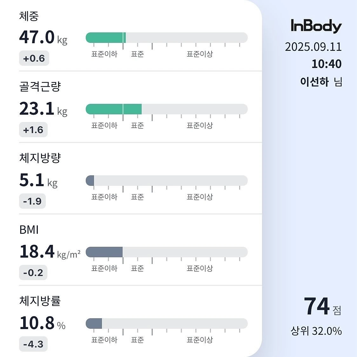Click the +1.6 muscle change badge
357x357 pixels.
point(33,130)
